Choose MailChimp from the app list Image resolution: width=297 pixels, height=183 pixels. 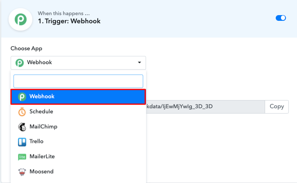78,127
